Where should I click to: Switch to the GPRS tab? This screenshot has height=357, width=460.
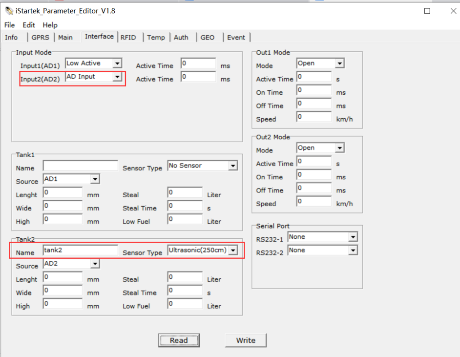[x=41, y=38]
